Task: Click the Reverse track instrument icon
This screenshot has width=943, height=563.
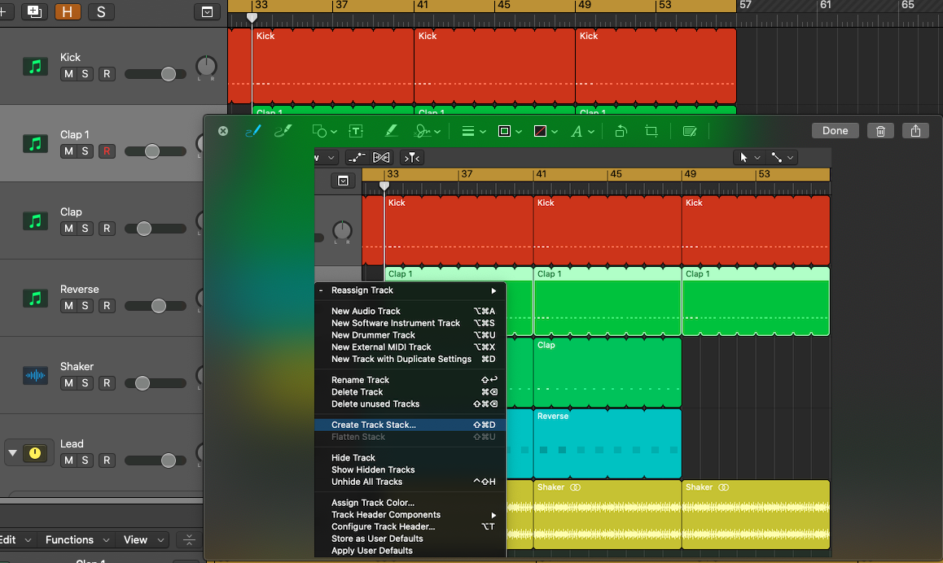Action: click(x=35, y=298)
